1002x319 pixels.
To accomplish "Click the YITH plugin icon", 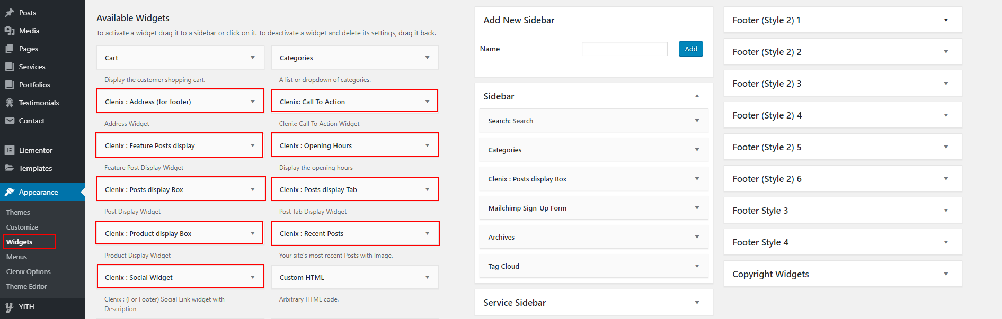I will (10, 307).
